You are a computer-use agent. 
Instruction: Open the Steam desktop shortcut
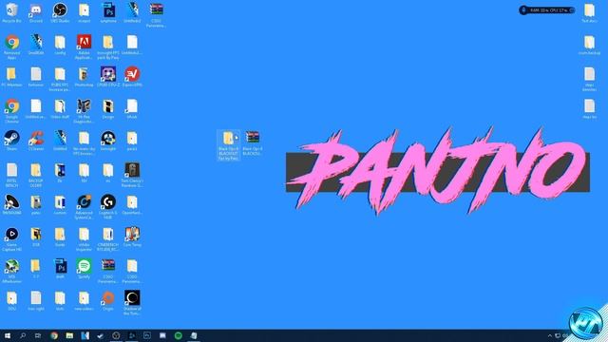[11, 138]
